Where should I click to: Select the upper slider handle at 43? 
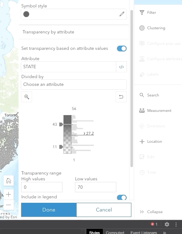point(61,124)
